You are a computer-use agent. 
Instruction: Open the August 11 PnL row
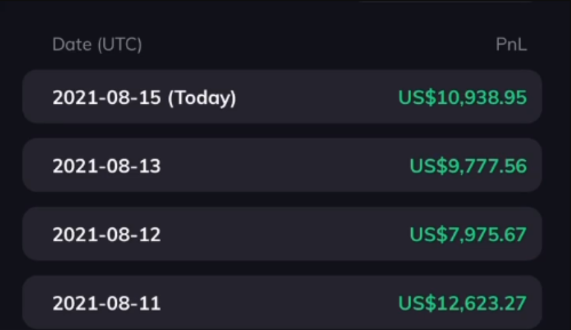282,303
